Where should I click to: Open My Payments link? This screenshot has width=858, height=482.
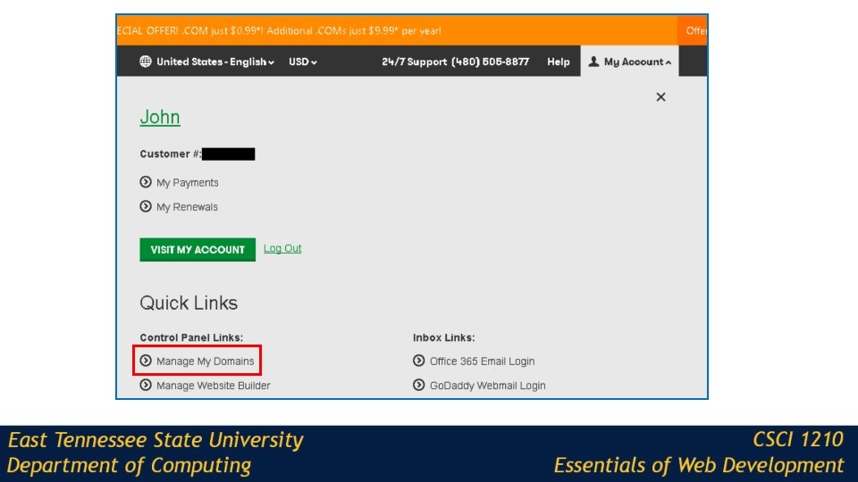coord(187,182)
